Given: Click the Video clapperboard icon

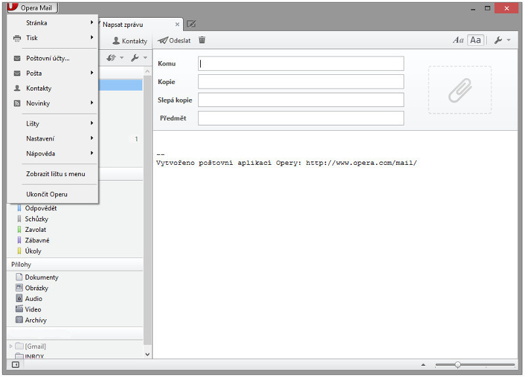Looking at the screenshot, I should tap(19, 309).
